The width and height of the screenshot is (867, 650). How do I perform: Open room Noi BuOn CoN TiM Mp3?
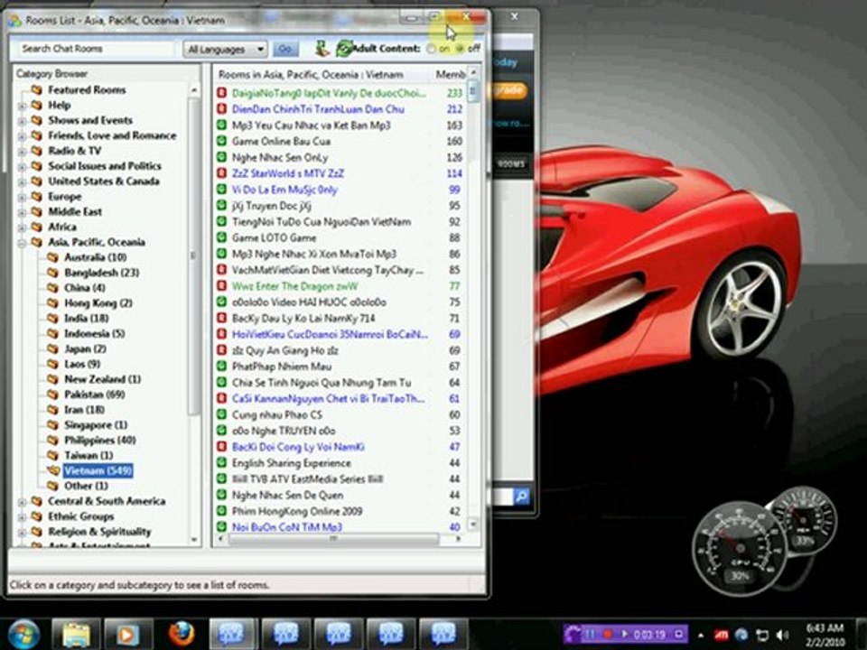pyautogui.click(x=287, y=526)
